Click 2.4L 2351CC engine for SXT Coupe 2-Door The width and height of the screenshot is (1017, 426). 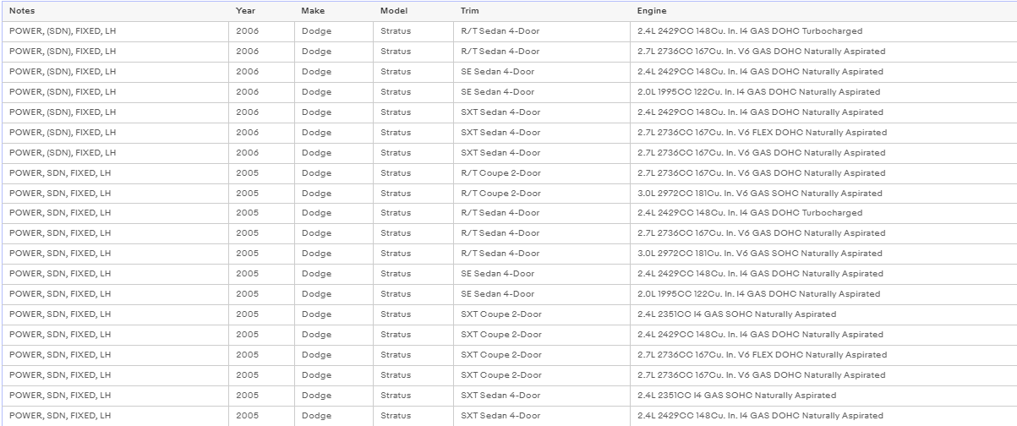pyautogui.click(x=823, y=314)
